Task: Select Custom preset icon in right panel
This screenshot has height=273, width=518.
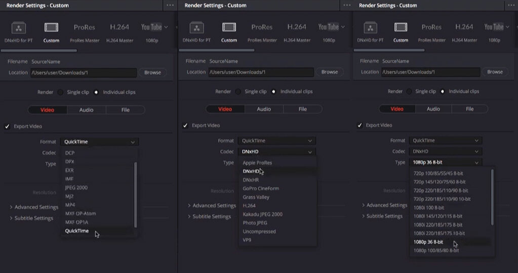Action: pyautogui.click(x=401, y=27)
